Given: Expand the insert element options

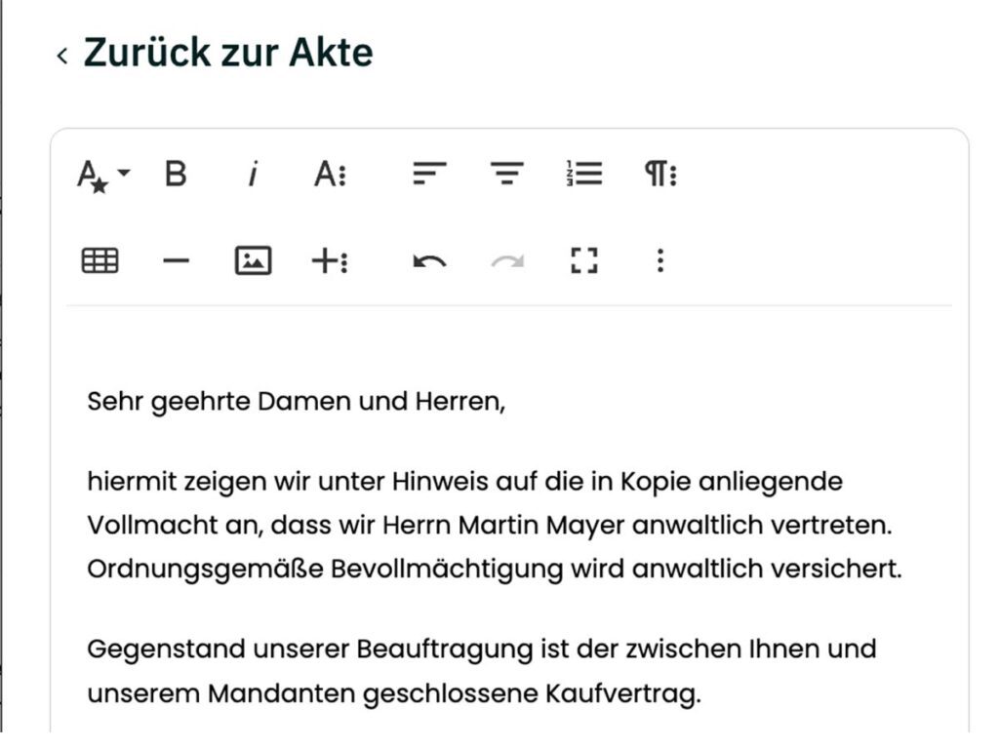Looking at the screenshot, I should 329,260.
